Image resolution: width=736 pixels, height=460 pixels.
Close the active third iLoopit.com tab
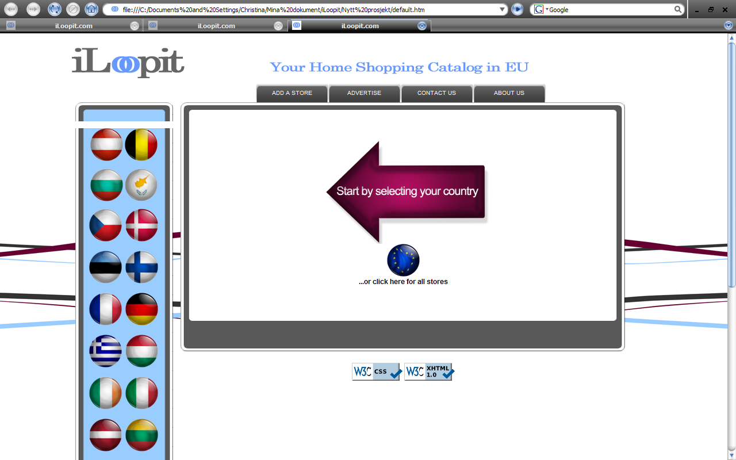click(422, 26)
